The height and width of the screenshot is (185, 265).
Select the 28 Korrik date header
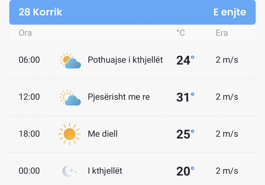point(40,12)
